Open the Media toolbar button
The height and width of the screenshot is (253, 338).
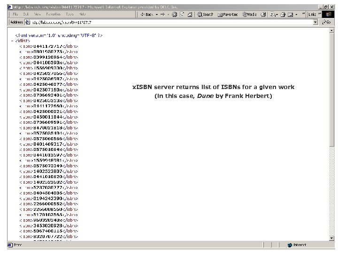tap(249, 15)
